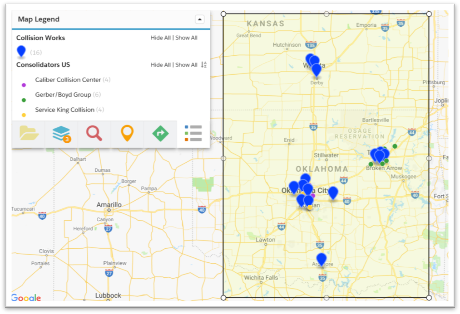
Task: Open the folder icon in the map toolbar
Action: point(29,134)
